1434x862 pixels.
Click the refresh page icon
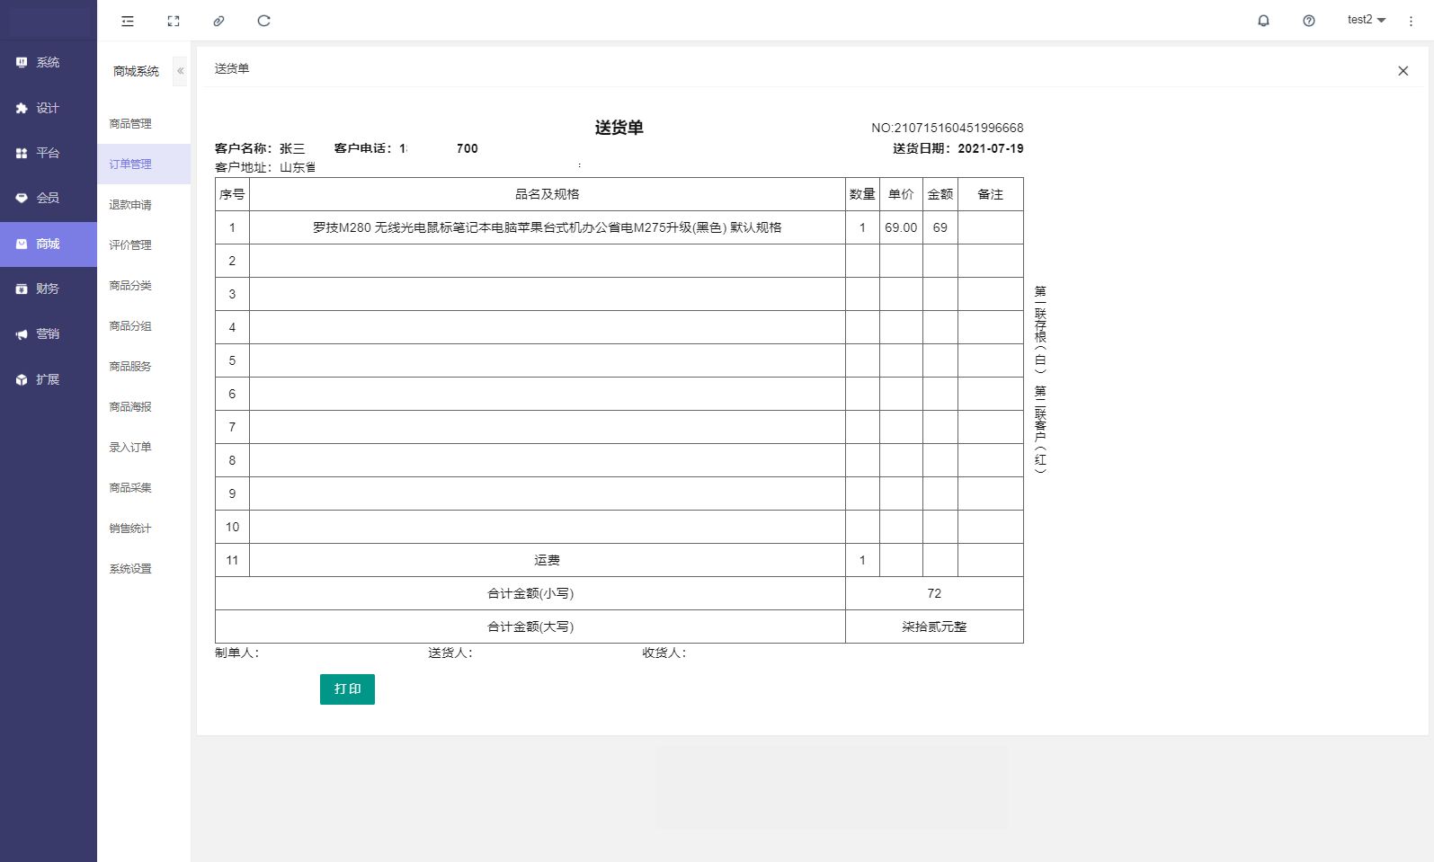[x=263, y=21]
